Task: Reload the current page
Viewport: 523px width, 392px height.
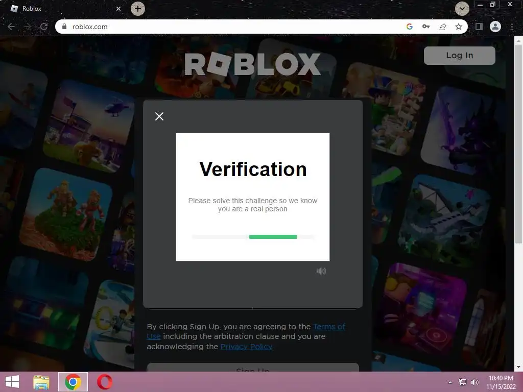Action: coord(44,27)
